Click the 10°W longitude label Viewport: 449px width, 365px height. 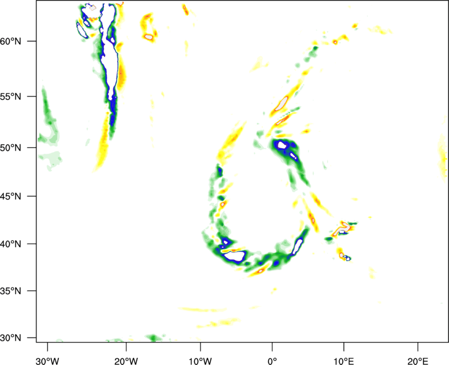coord(200,361)
